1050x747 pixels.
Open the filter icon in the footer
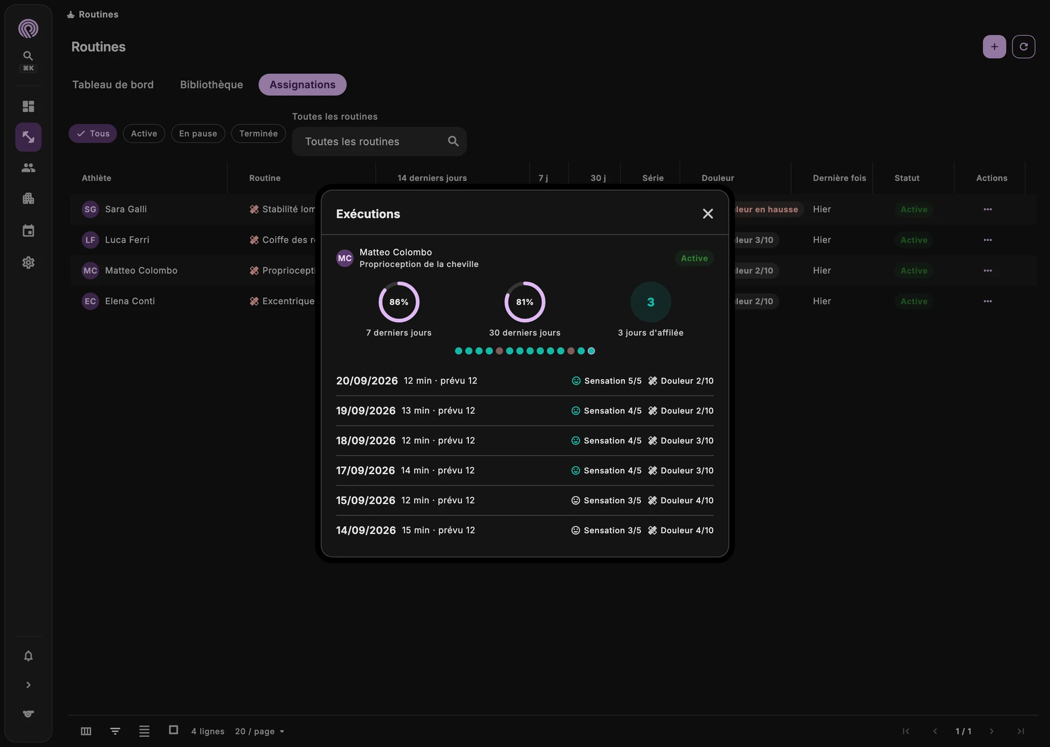click(115, 731)
